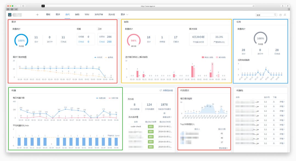Click the link icon beside 关联流水线
This screenshot has width=296, height=161.
[x=161, y=90]
